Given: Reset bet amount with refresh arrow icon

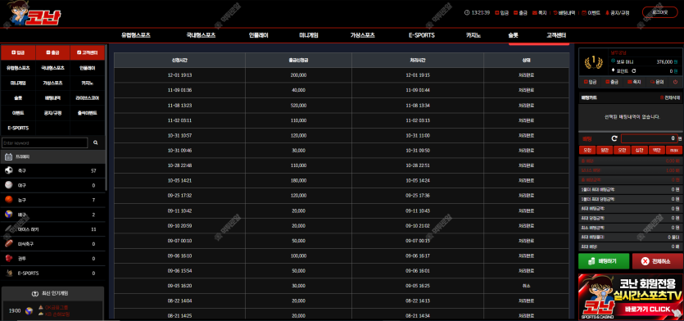Looking at the screenshot, I should (614, 138).
